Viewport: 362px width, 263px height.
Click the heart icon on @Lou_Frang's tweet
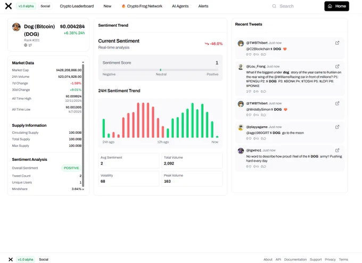tap(250, 92)
